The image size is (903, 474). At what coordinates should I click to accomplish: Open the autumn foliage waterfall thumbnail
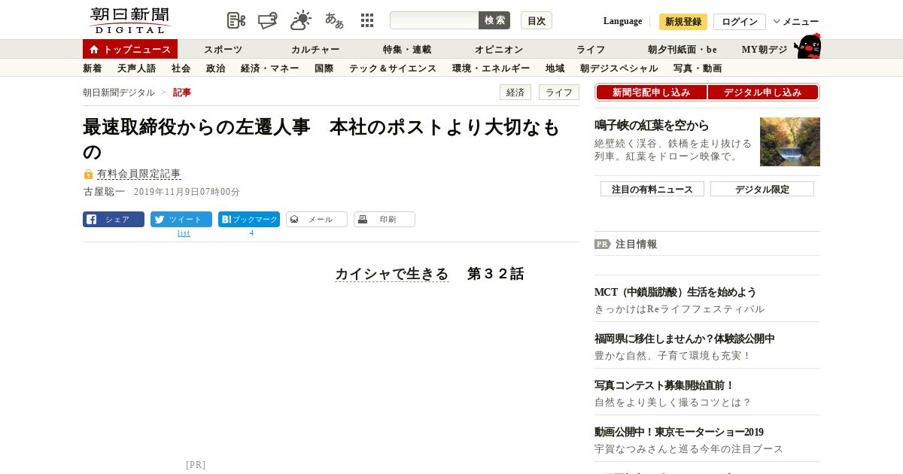coord(790,141)
